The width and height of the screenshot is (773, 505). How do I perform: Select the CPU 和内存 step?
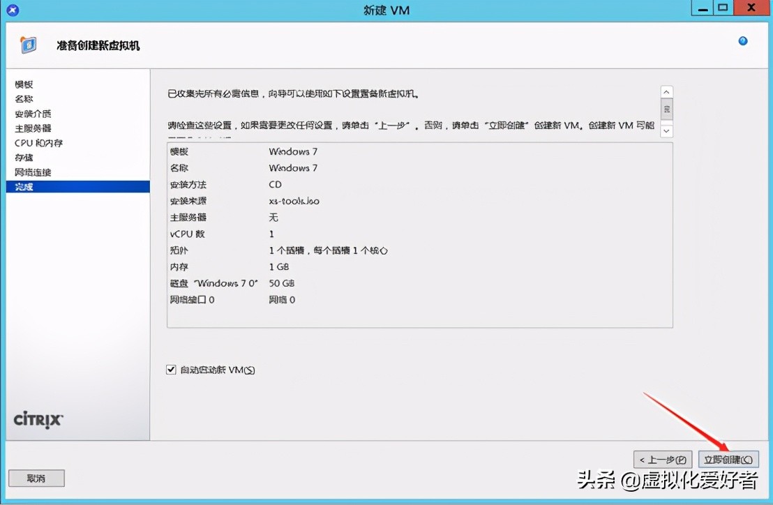pos(38,143)
